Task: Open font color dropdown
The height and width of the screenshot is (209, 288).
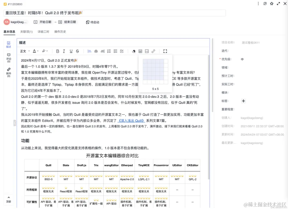Action: (35, 51)
